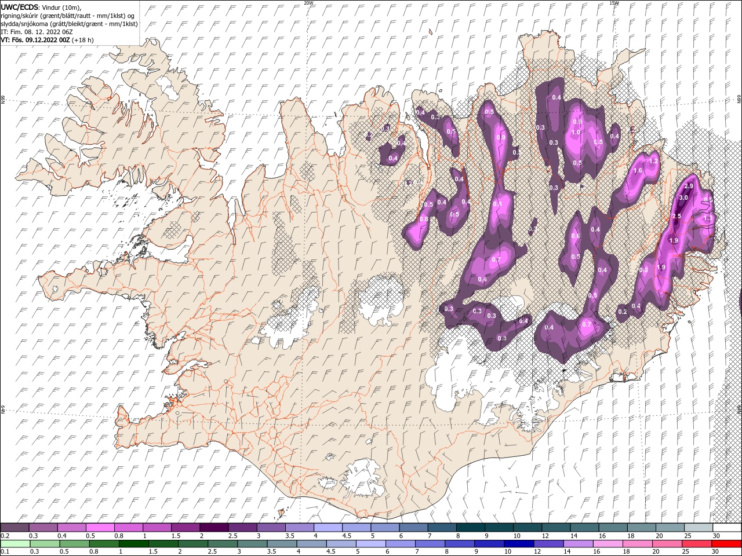The image size is (742, 556).
Task: Click the slate blue 6 swatch in top legend row
Action: [x=413, y=528]
